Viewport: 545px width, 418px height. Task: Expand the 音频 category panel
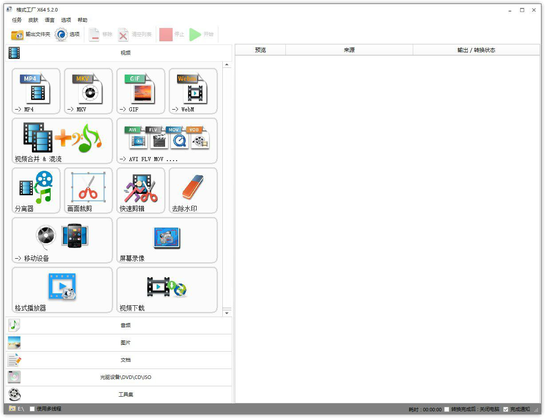click(x=126, y=325)
